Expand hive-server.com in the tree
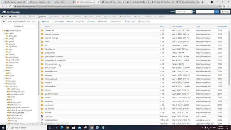This screenshot has height=130, width=231. (x=7, y=113)
